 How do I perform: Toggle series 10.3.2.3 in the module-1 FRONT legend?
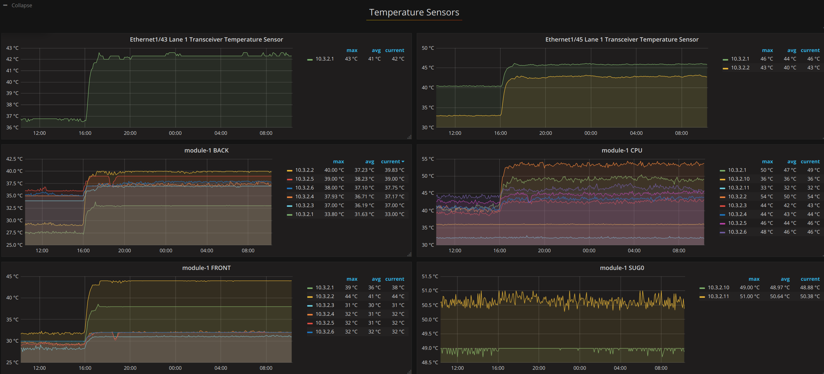click(325, 305)
